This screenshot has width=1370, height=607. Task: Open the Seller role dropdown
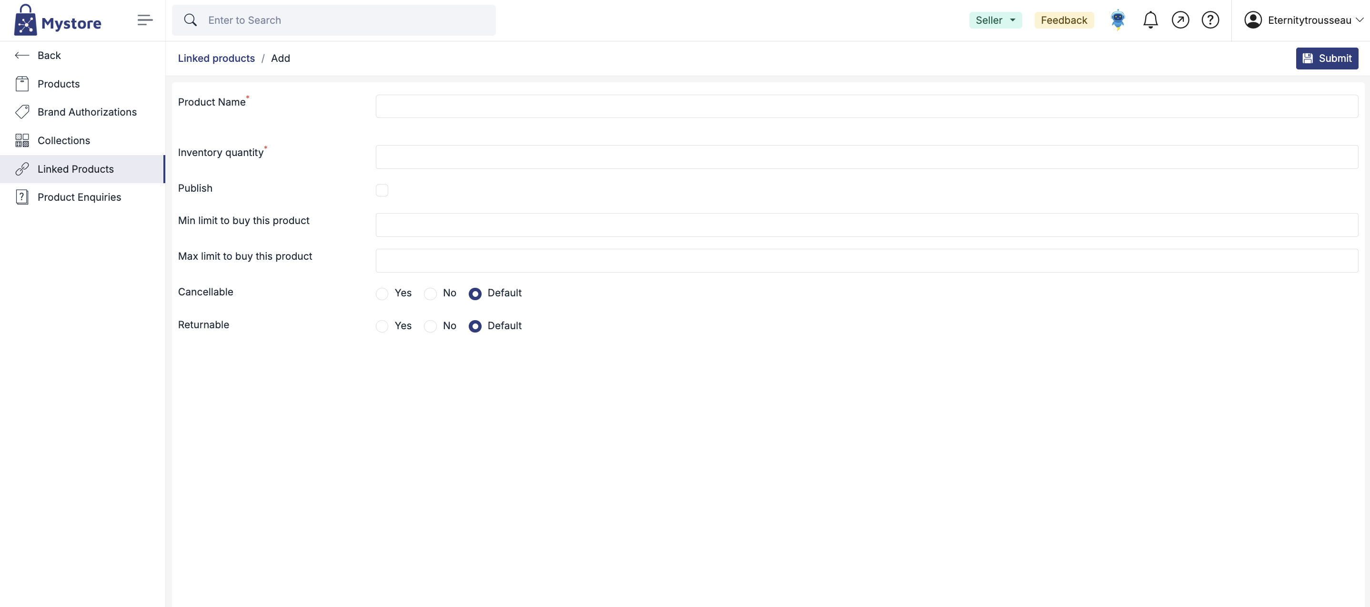click(x=995, y=20)
